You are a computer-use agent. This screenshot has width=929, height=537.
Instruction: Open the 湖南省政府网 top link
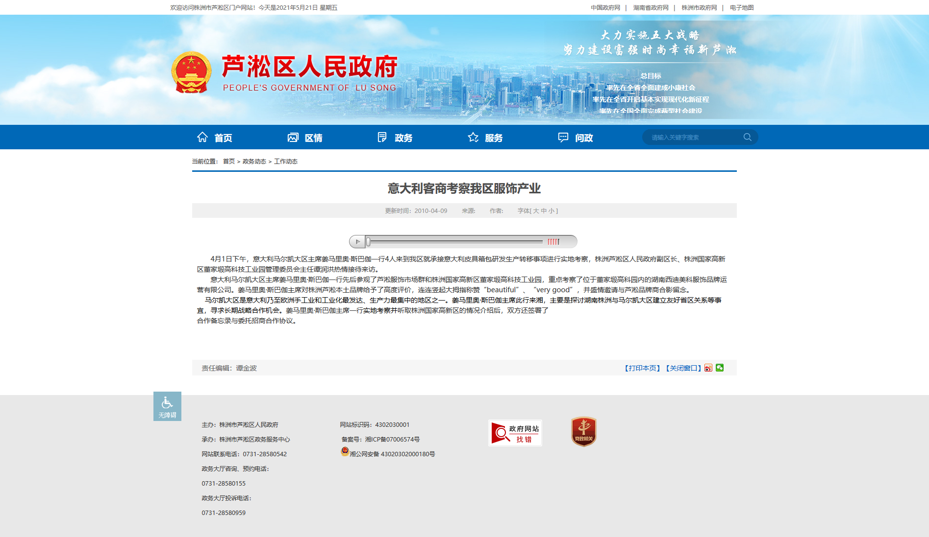651,8
